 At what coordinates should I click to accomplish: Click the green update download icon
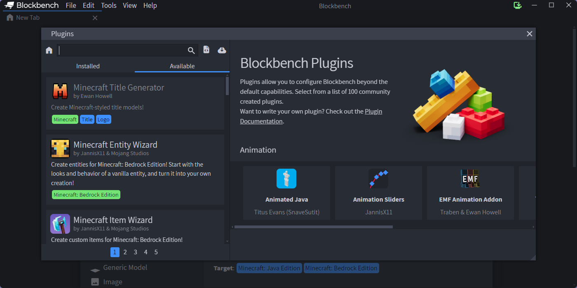click(x=518, y=5)
